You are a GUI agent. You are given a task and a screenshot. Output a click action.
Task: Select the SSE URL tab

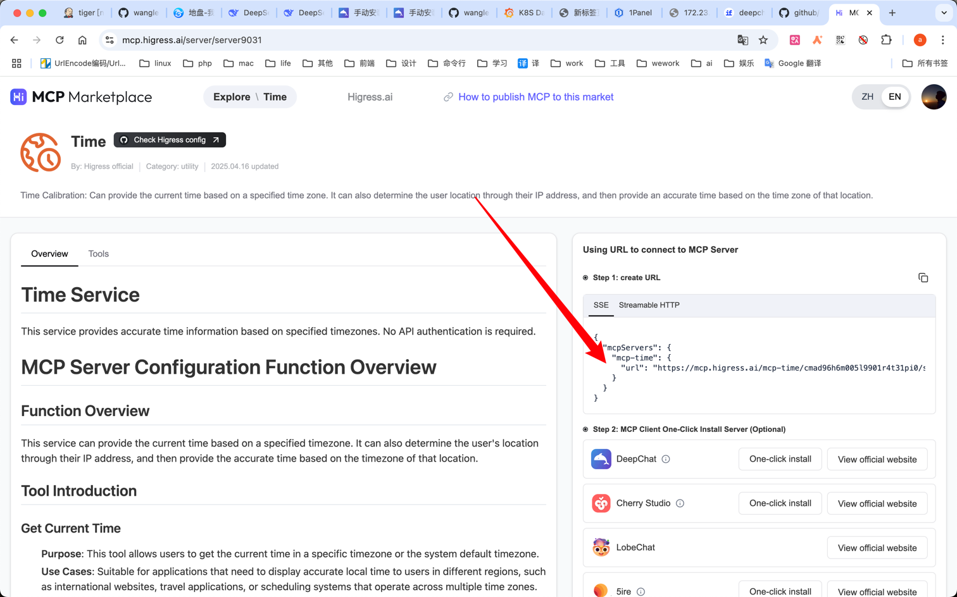[601, 305]
